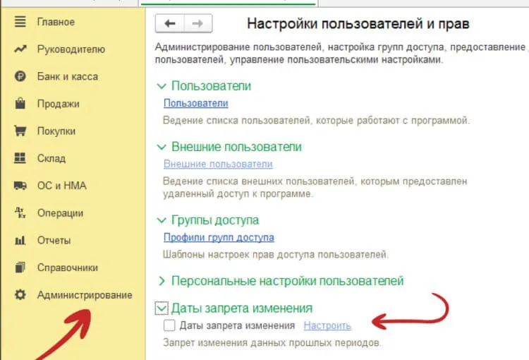
Task: Click the Отчеты bar chart icon
Action: [x=20, y=241]
